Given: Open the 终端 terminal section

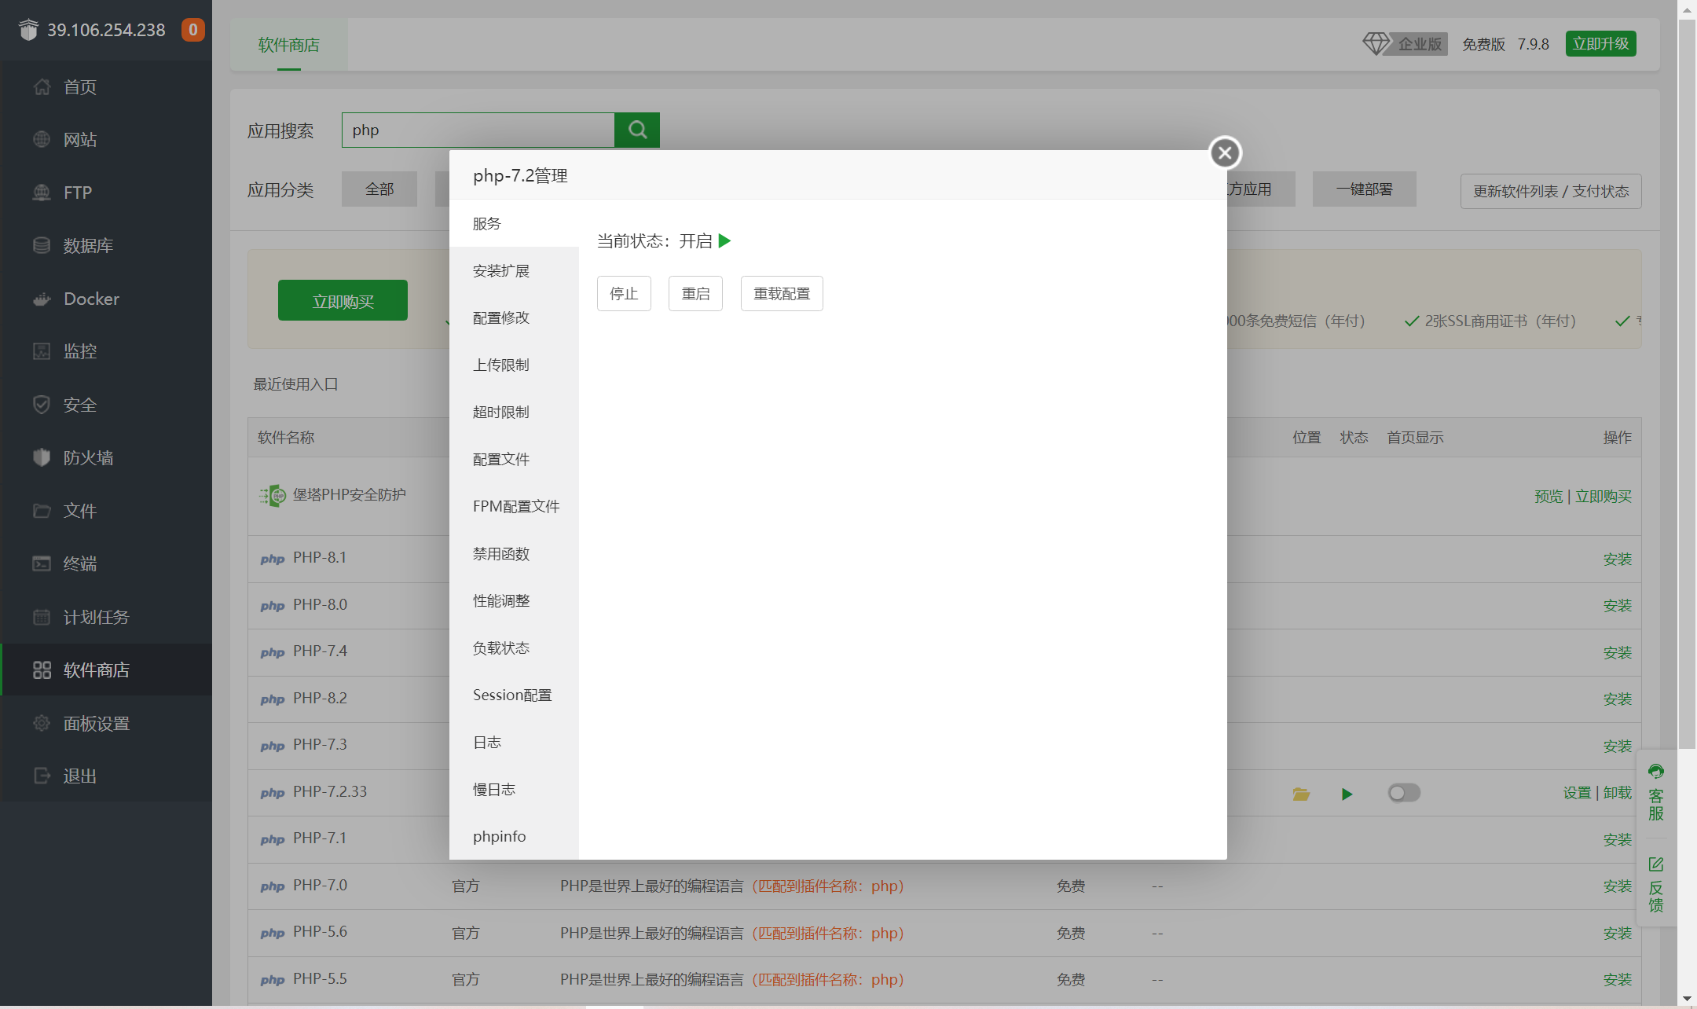Looking at the screenshot, I should [x=80, y=563].
